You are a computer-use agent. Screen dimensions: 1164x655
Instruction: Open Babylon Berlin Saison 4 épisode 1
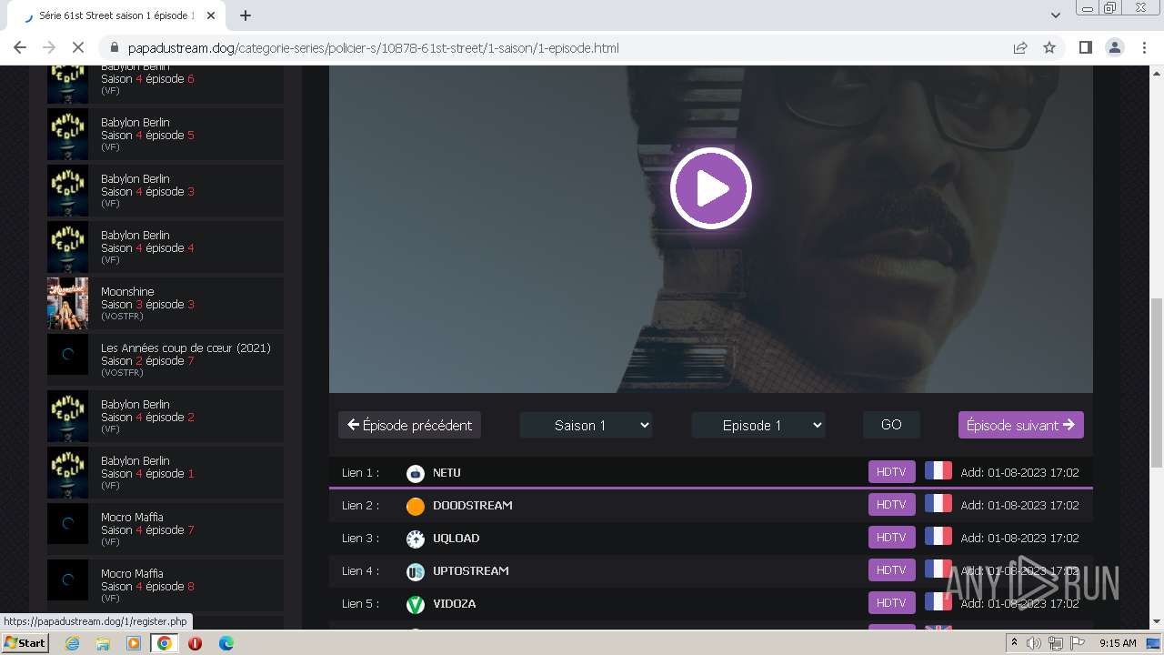(166, 473)
